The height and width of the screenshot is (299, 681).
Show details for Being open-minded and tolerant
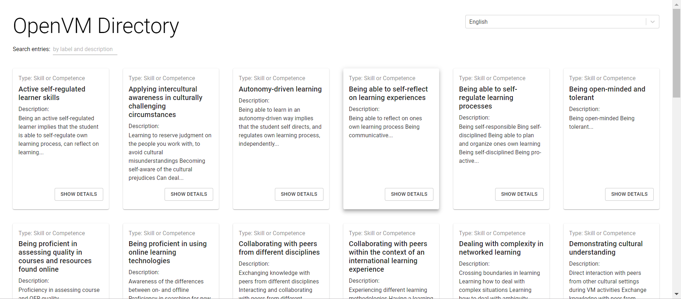(629, 194)
